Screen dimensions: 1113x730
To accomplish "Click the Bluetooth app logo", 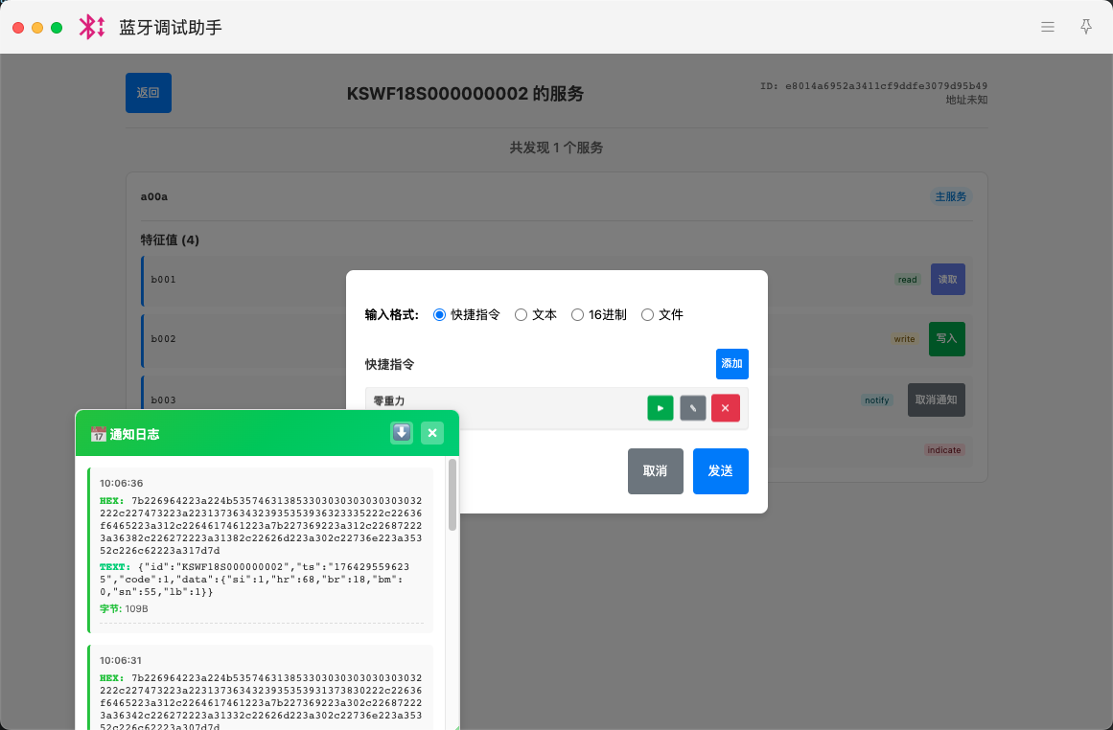I will click(x=92, y=27).
